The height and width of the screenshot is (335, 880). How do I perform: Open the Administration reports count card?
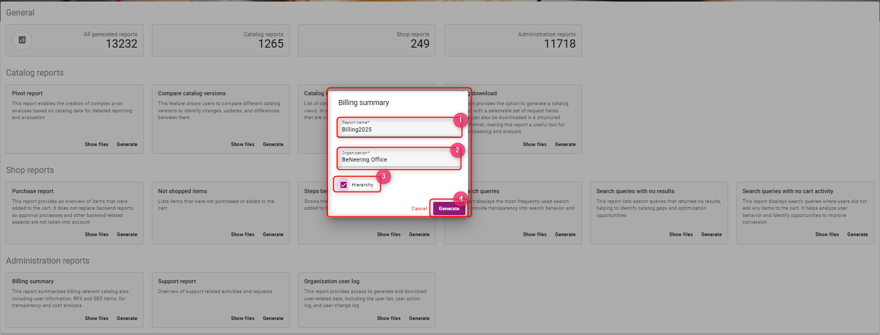(x=513, y=40)
